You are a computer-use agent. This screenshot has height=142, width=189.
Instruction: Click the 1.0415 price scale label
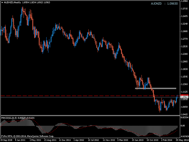[184, 114]
